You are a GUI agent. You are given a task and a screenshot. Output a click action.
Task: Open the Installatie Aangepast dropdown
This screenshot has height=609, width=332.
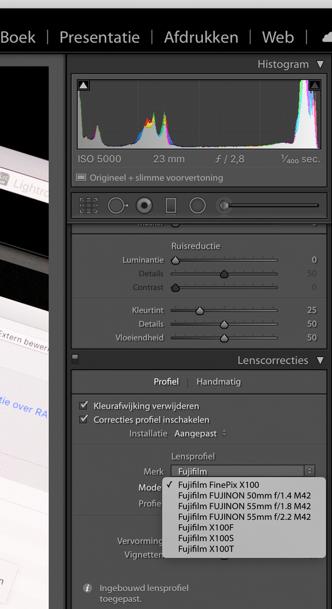click(x=200, y=433)
